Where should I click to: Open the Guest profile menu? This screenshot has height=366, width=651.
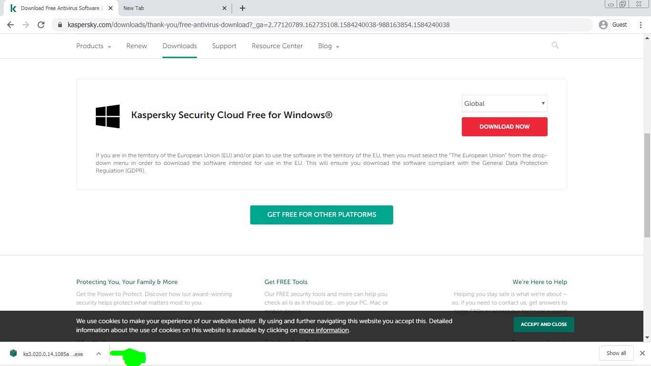[x=614, y=25]
